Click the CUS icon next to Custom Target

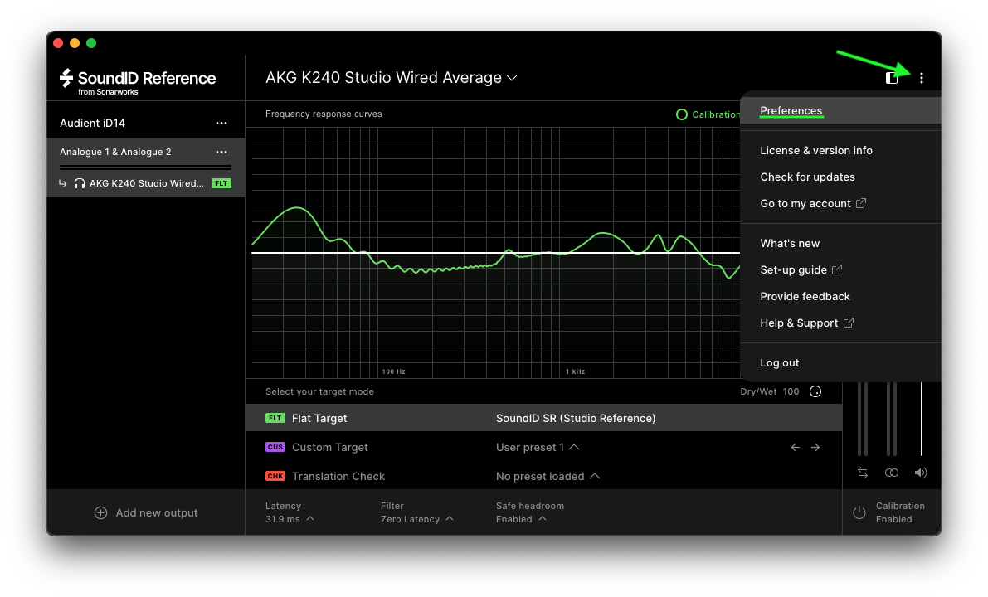(x=275, y=447)
